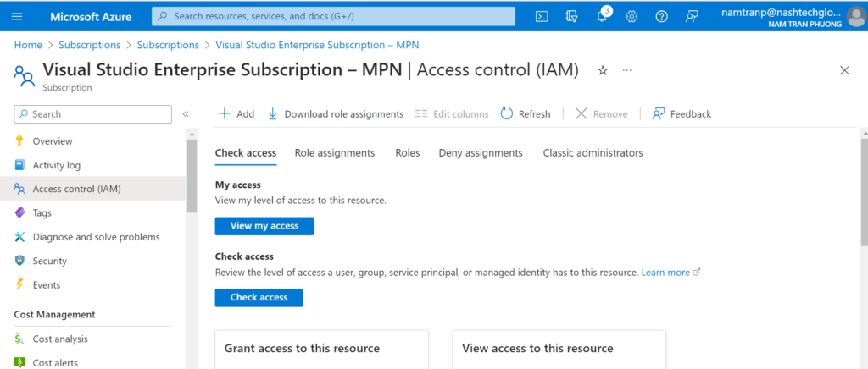Open portal settings gear icon
The image size is (868, 369).
point(632,16)
